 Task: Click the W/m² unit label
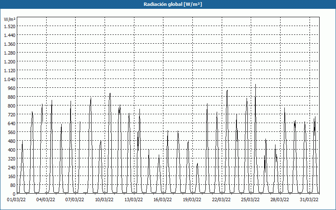[10, 19]
